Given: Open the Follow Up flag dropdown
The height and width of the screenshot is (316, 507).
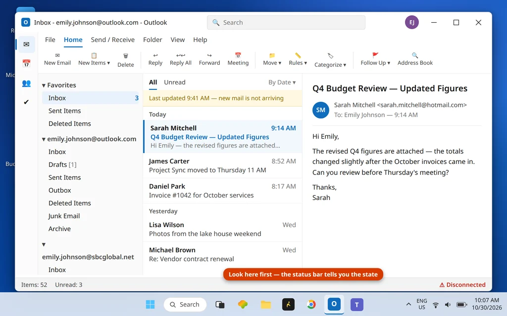Looking at the screenshot, I should [375, 59].
